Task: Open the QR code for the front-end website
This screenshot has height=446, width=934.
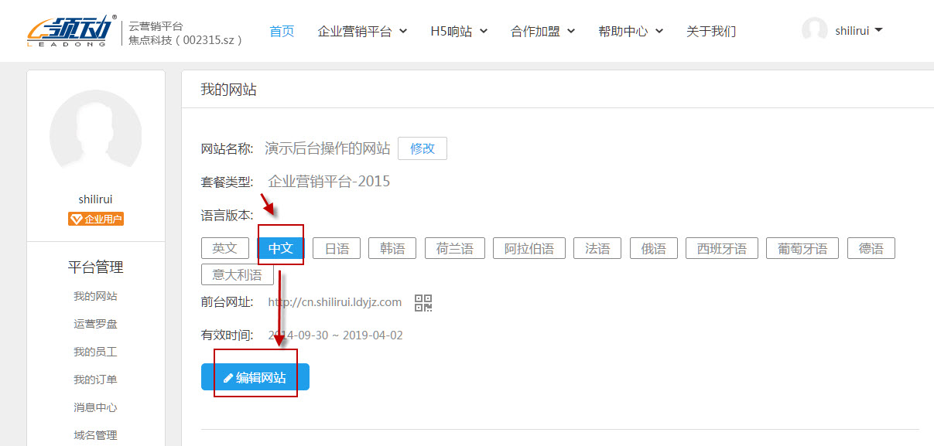Action: [423, 302]
